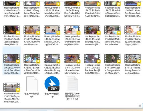Click thumbnail of the 16.12.18 video
This screenshot has width=143, height=111.
pos(133,59)
